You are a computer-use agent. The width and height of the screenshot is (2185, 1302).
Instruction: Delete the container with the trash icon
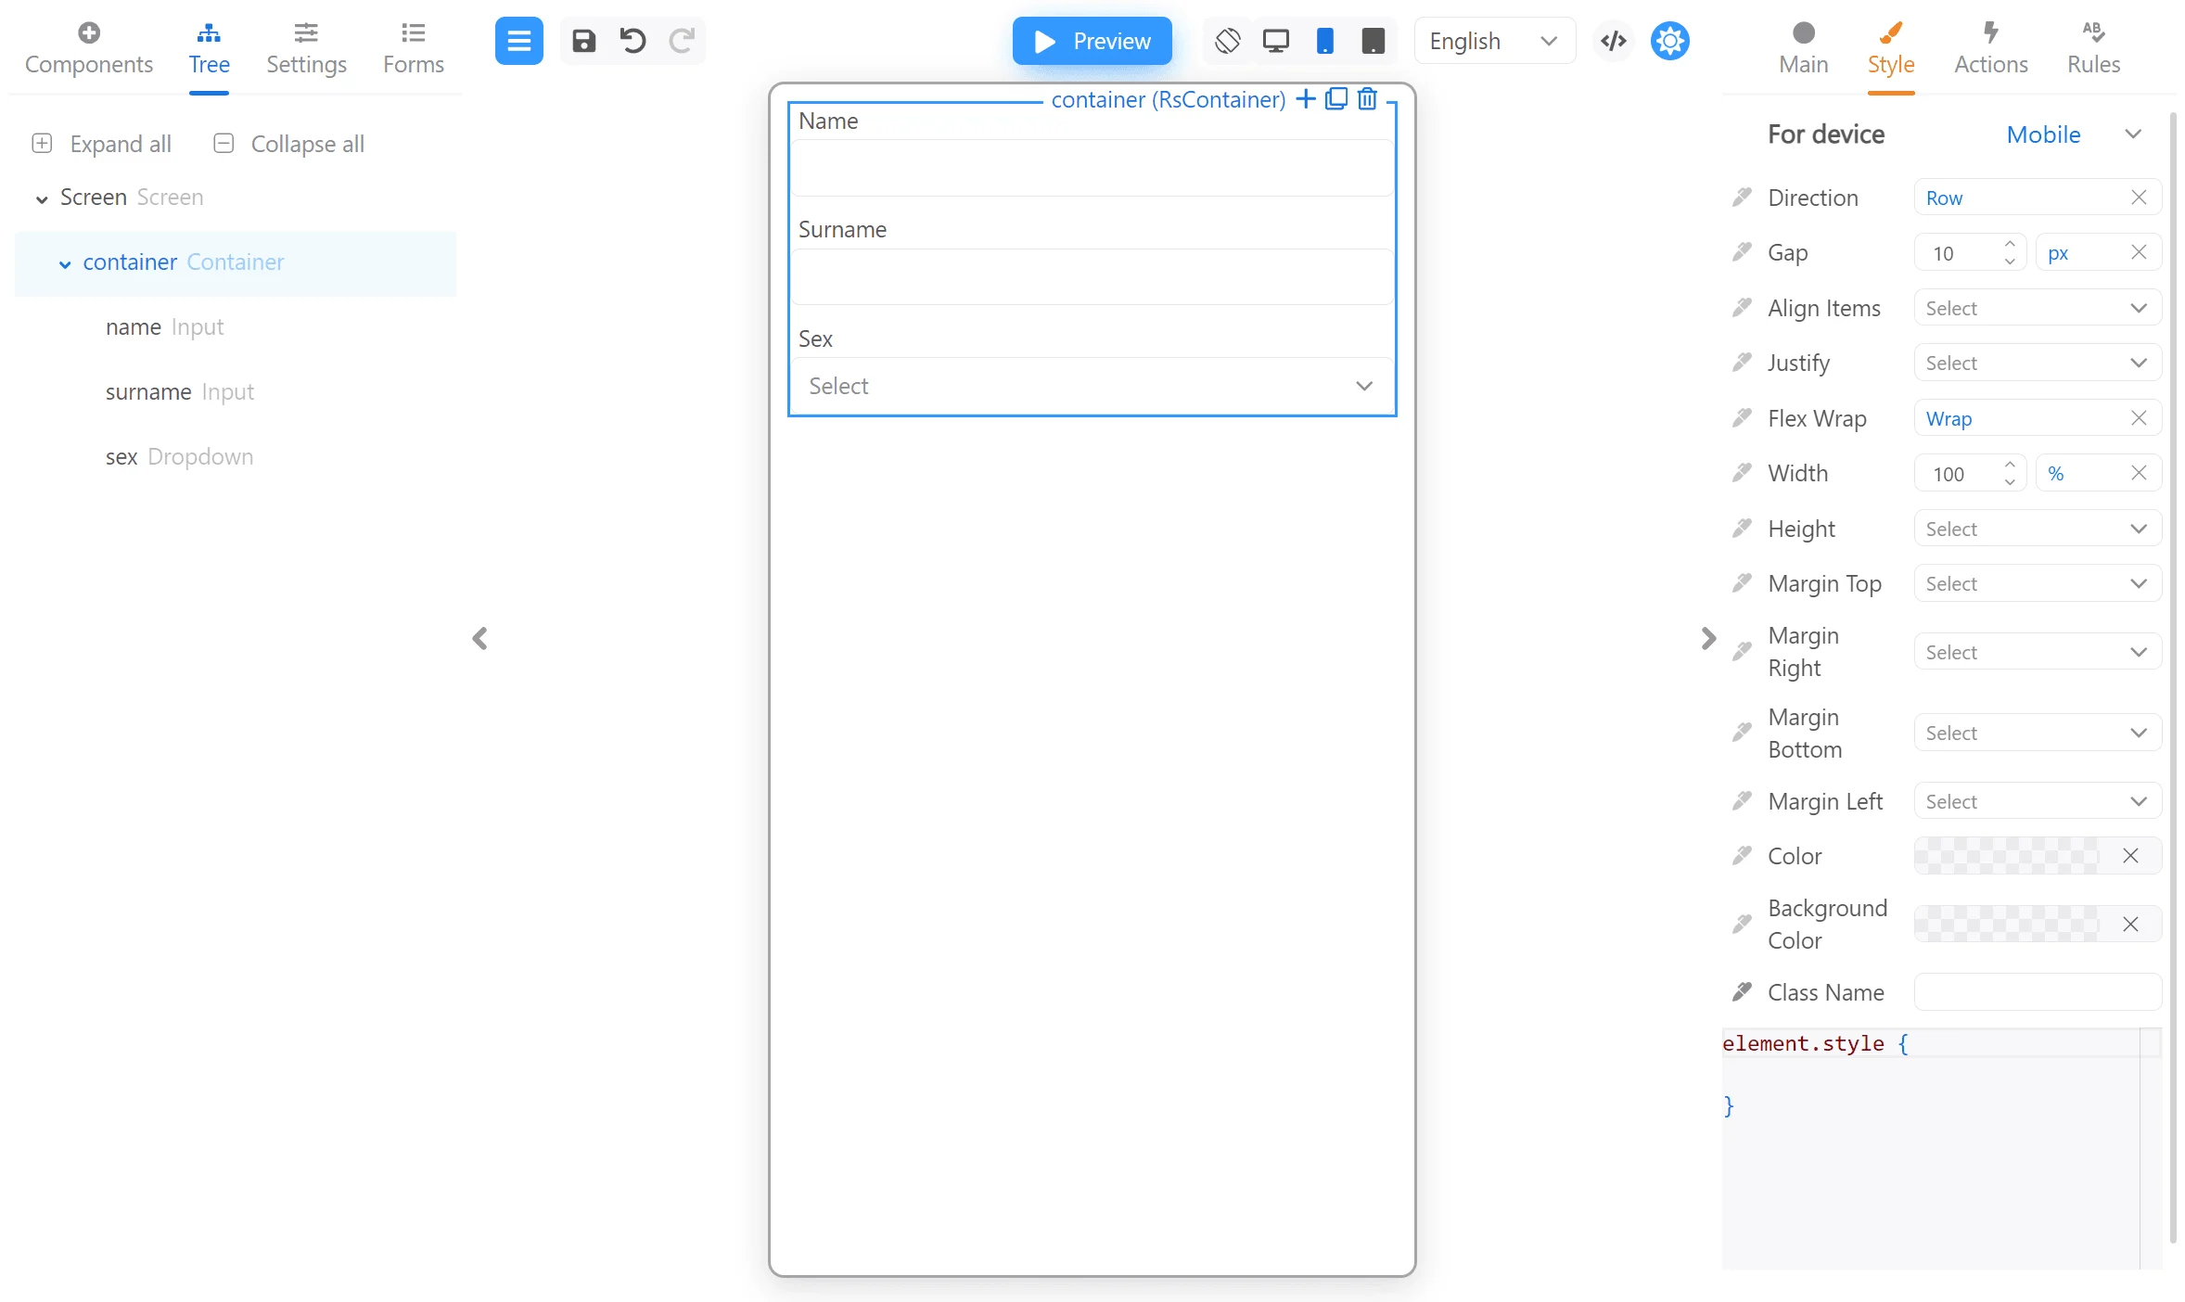click(1367, 99)
